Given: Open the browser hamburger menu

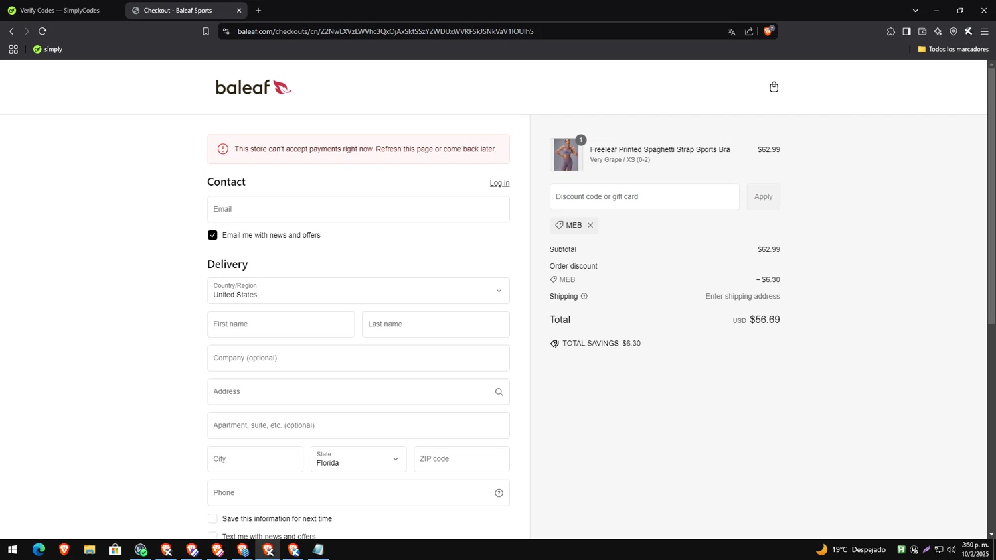Looking at the screenshot, I should (x=985, y=31).
